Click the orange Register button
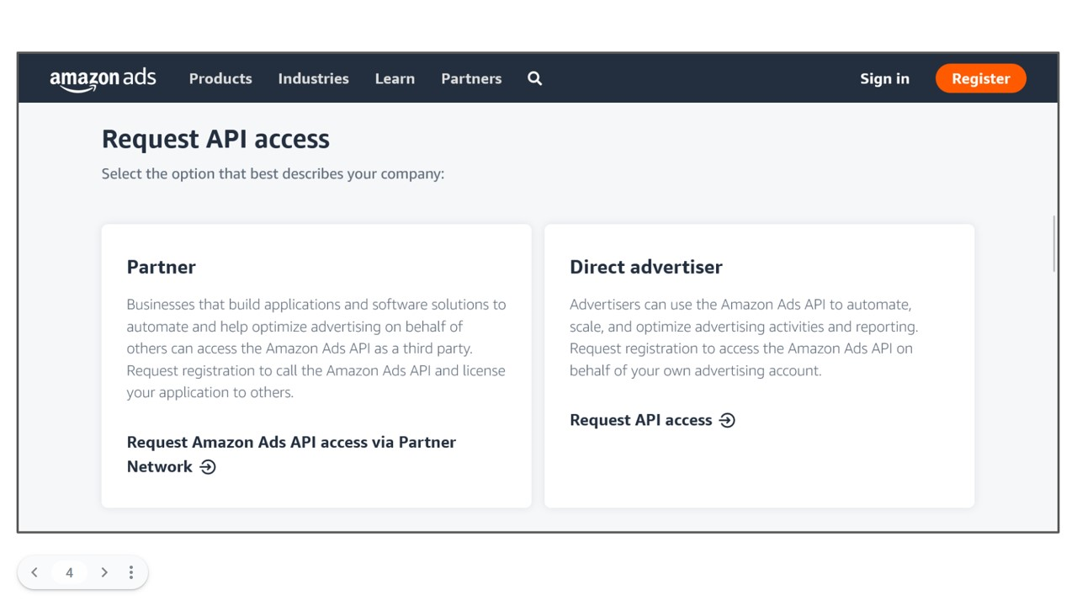 [x=981, y=78]
